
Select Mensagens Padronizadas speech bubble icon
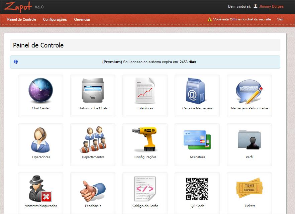coord(250,91)
